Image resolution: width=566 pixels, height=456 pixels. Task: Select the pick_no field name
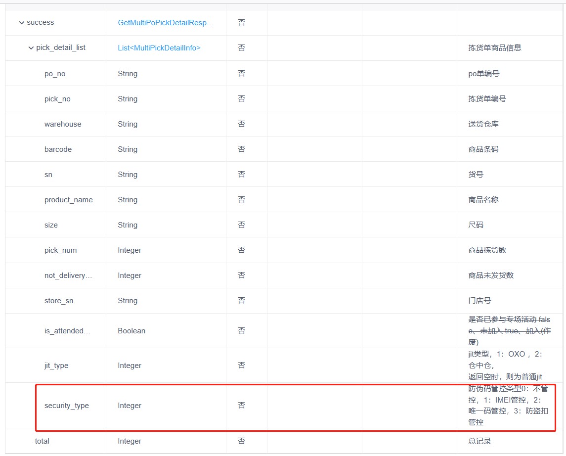point(57,99)
